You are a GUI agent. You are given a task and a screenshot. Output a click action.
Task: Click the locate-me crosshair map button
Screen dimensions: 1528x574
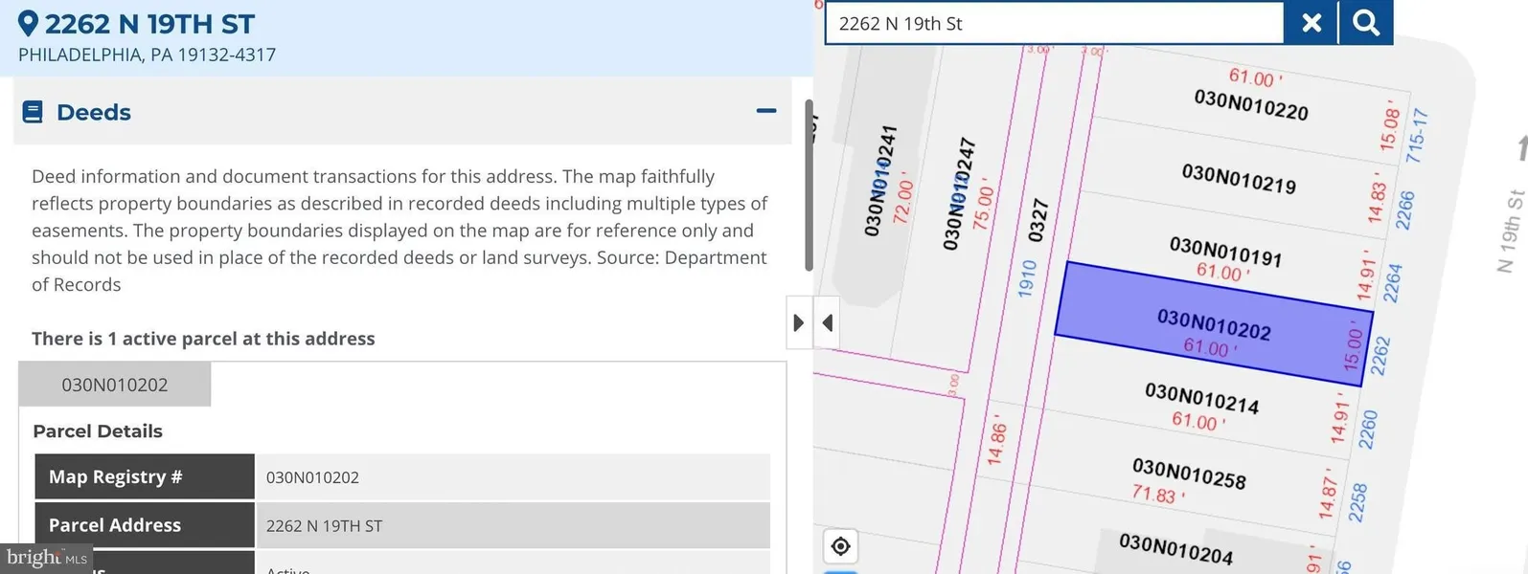(840, 546)
